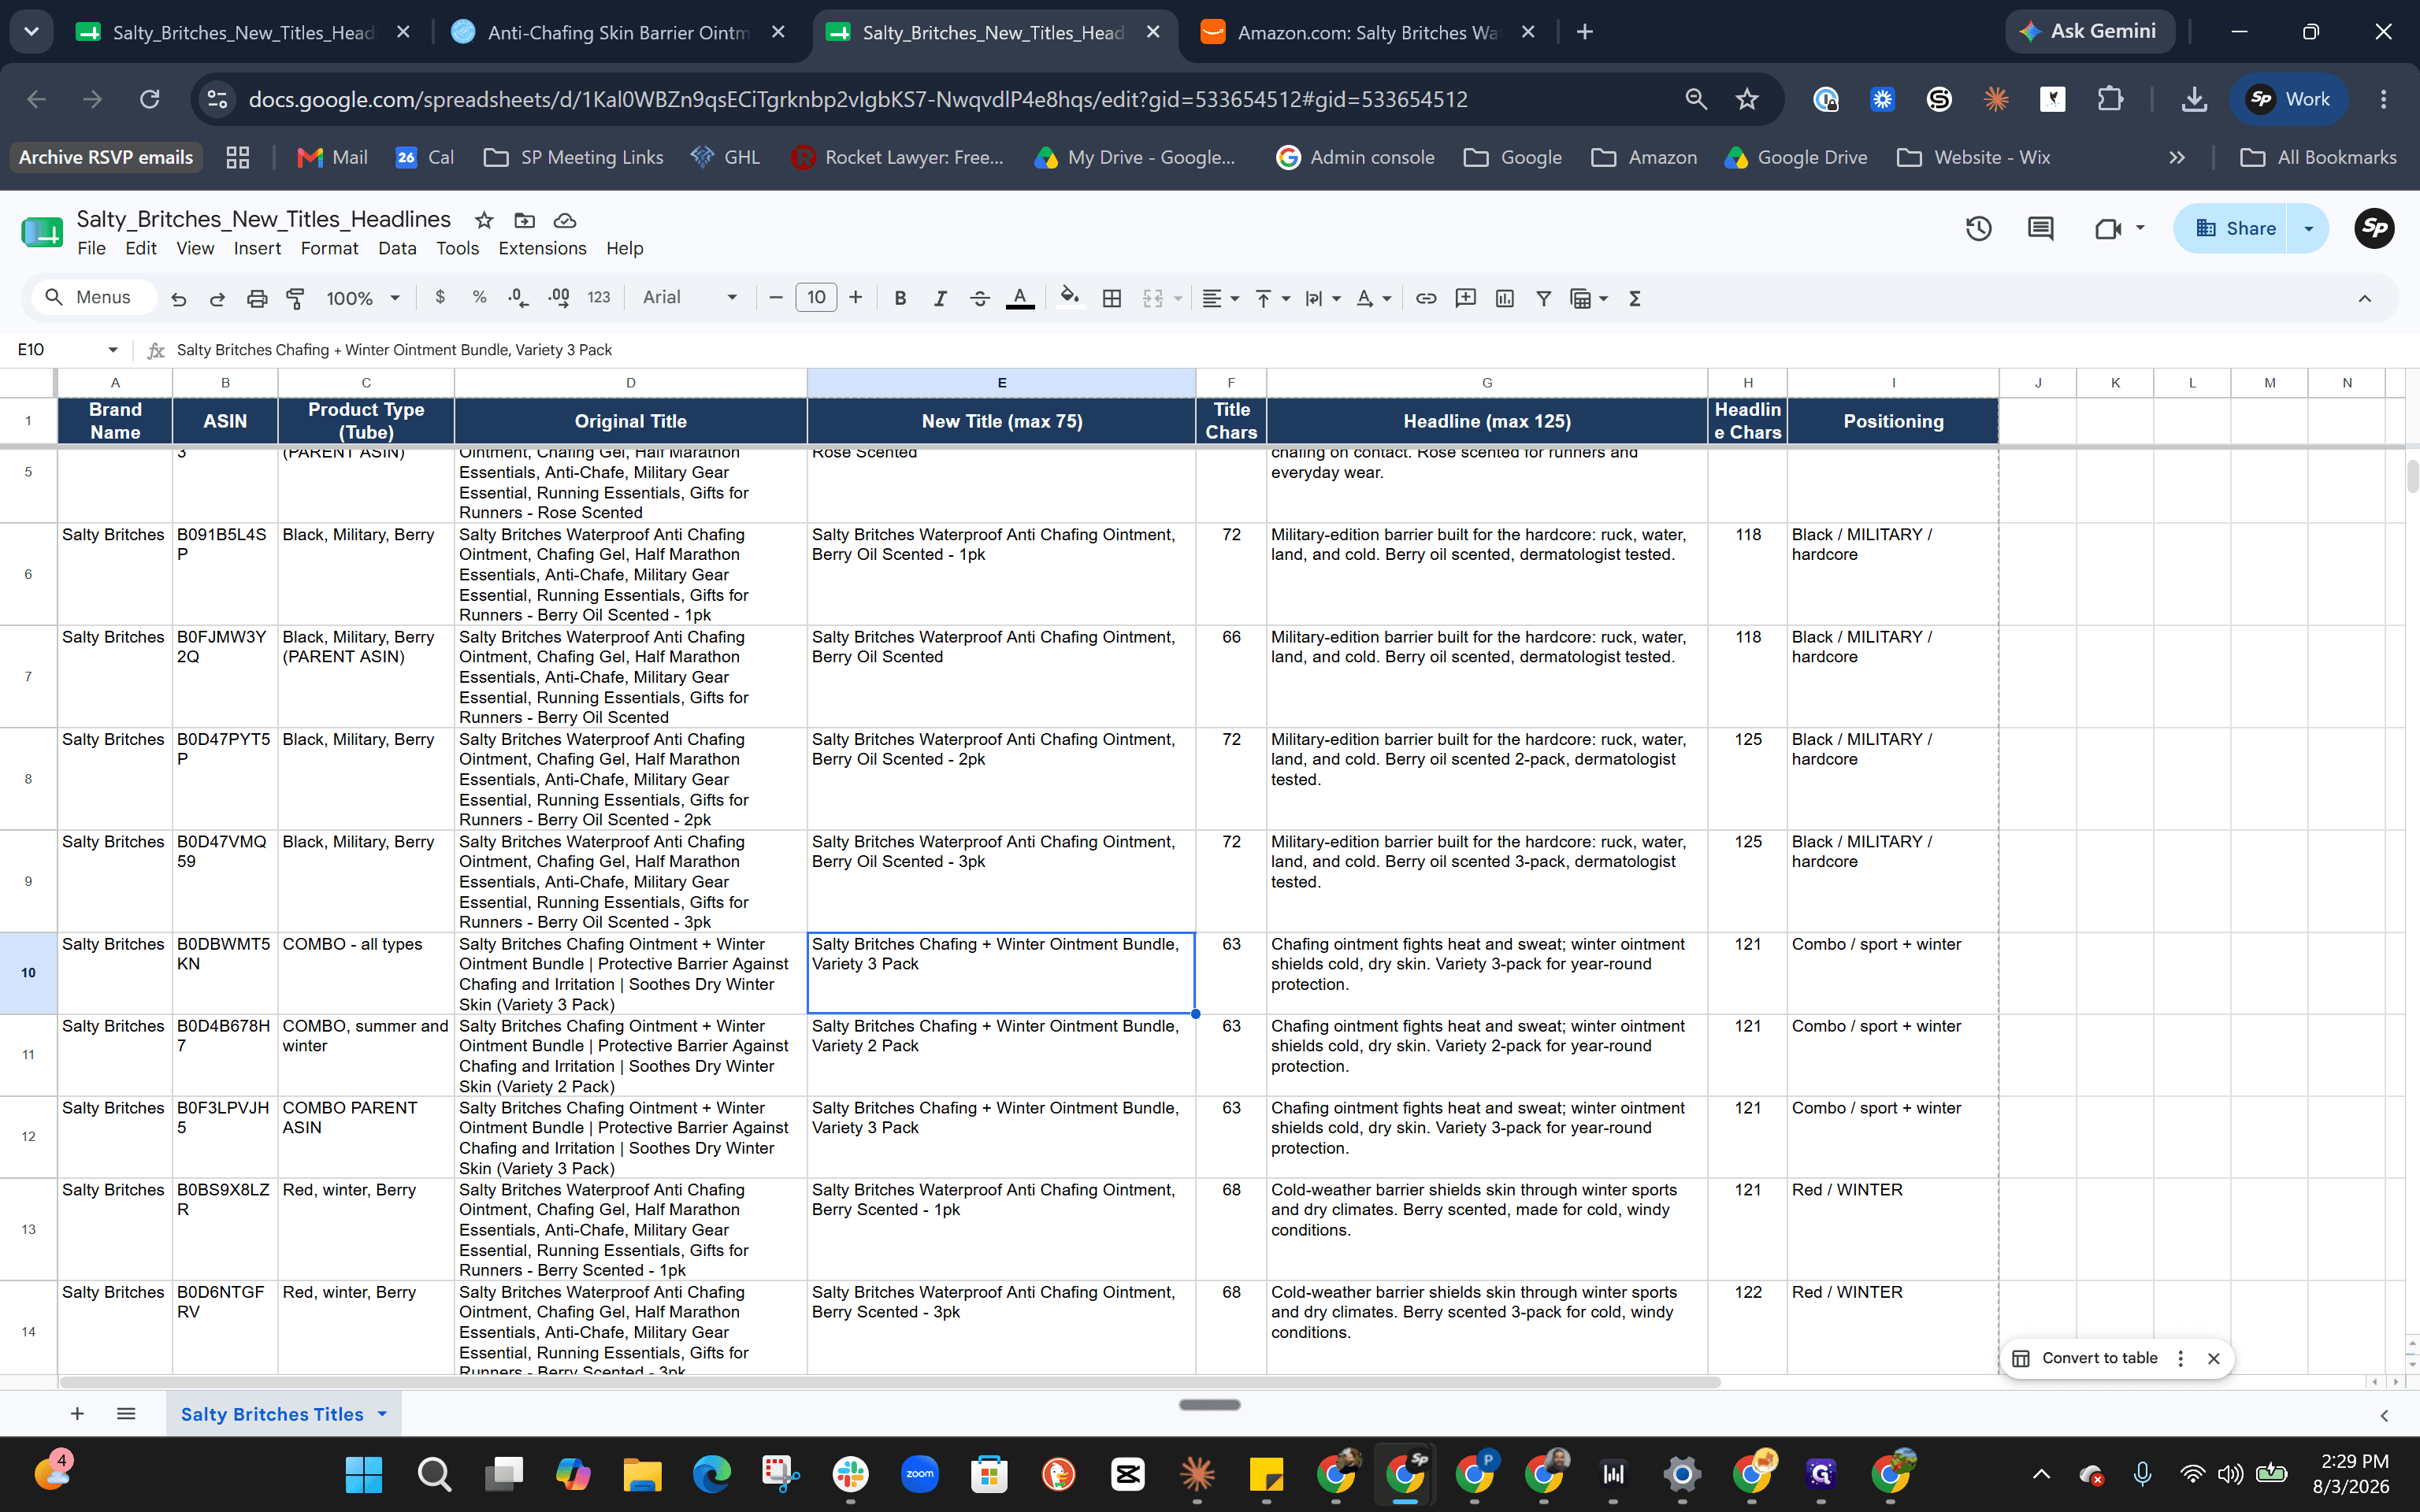Screen dimensions: 2420x1512
Task: Add a new sheet with the plus button
Action: (77, 1413)
